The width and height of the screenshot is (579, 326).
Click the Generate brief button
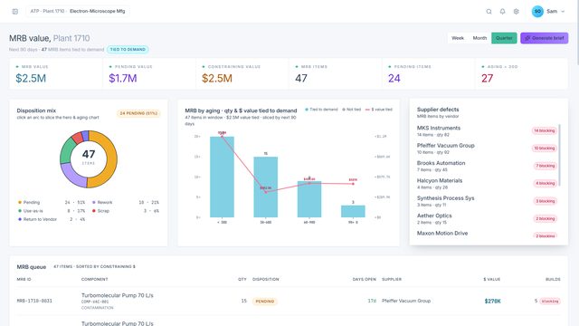point(545,38)
